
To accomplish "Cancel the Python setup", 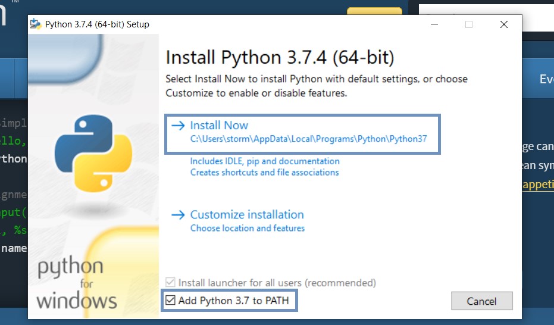I will point(481,301).
